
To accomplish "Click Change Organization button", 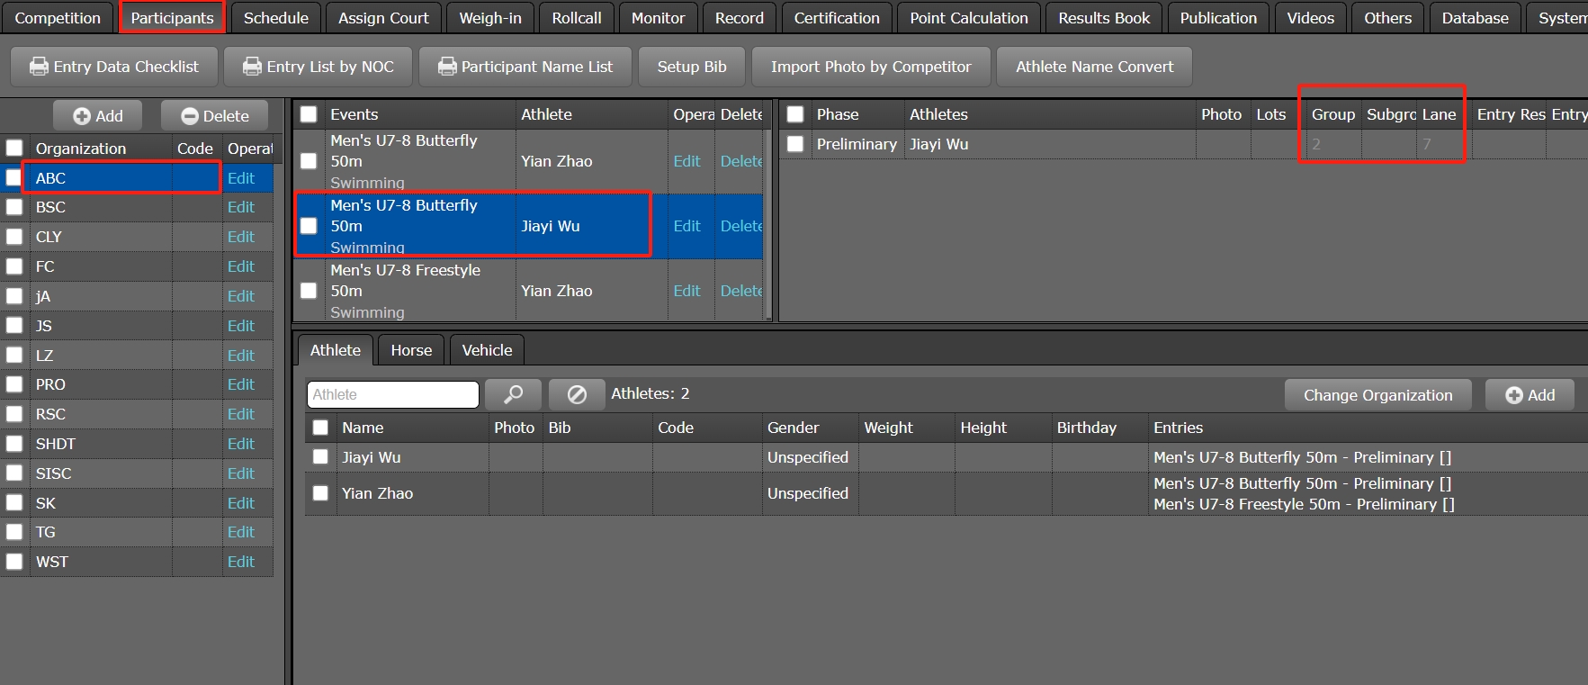I will pos(1377,395).
